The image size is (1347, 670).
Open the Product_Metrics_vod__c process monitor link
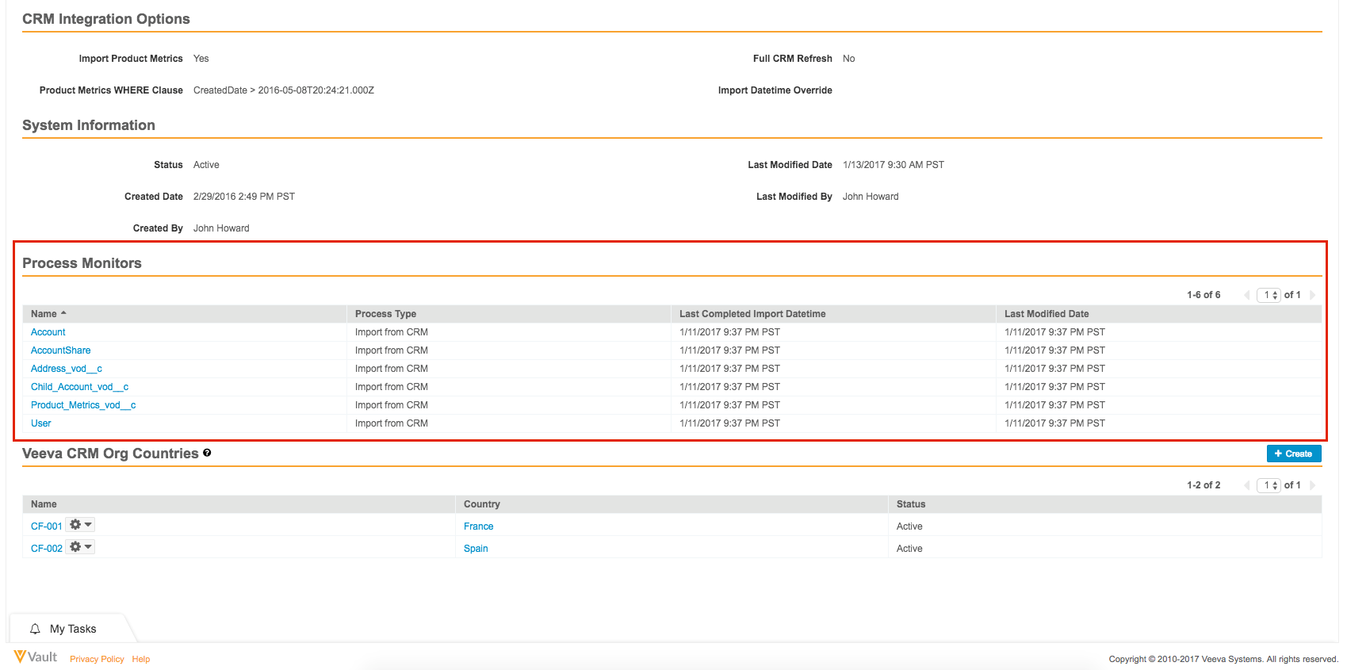click(83, 405)
